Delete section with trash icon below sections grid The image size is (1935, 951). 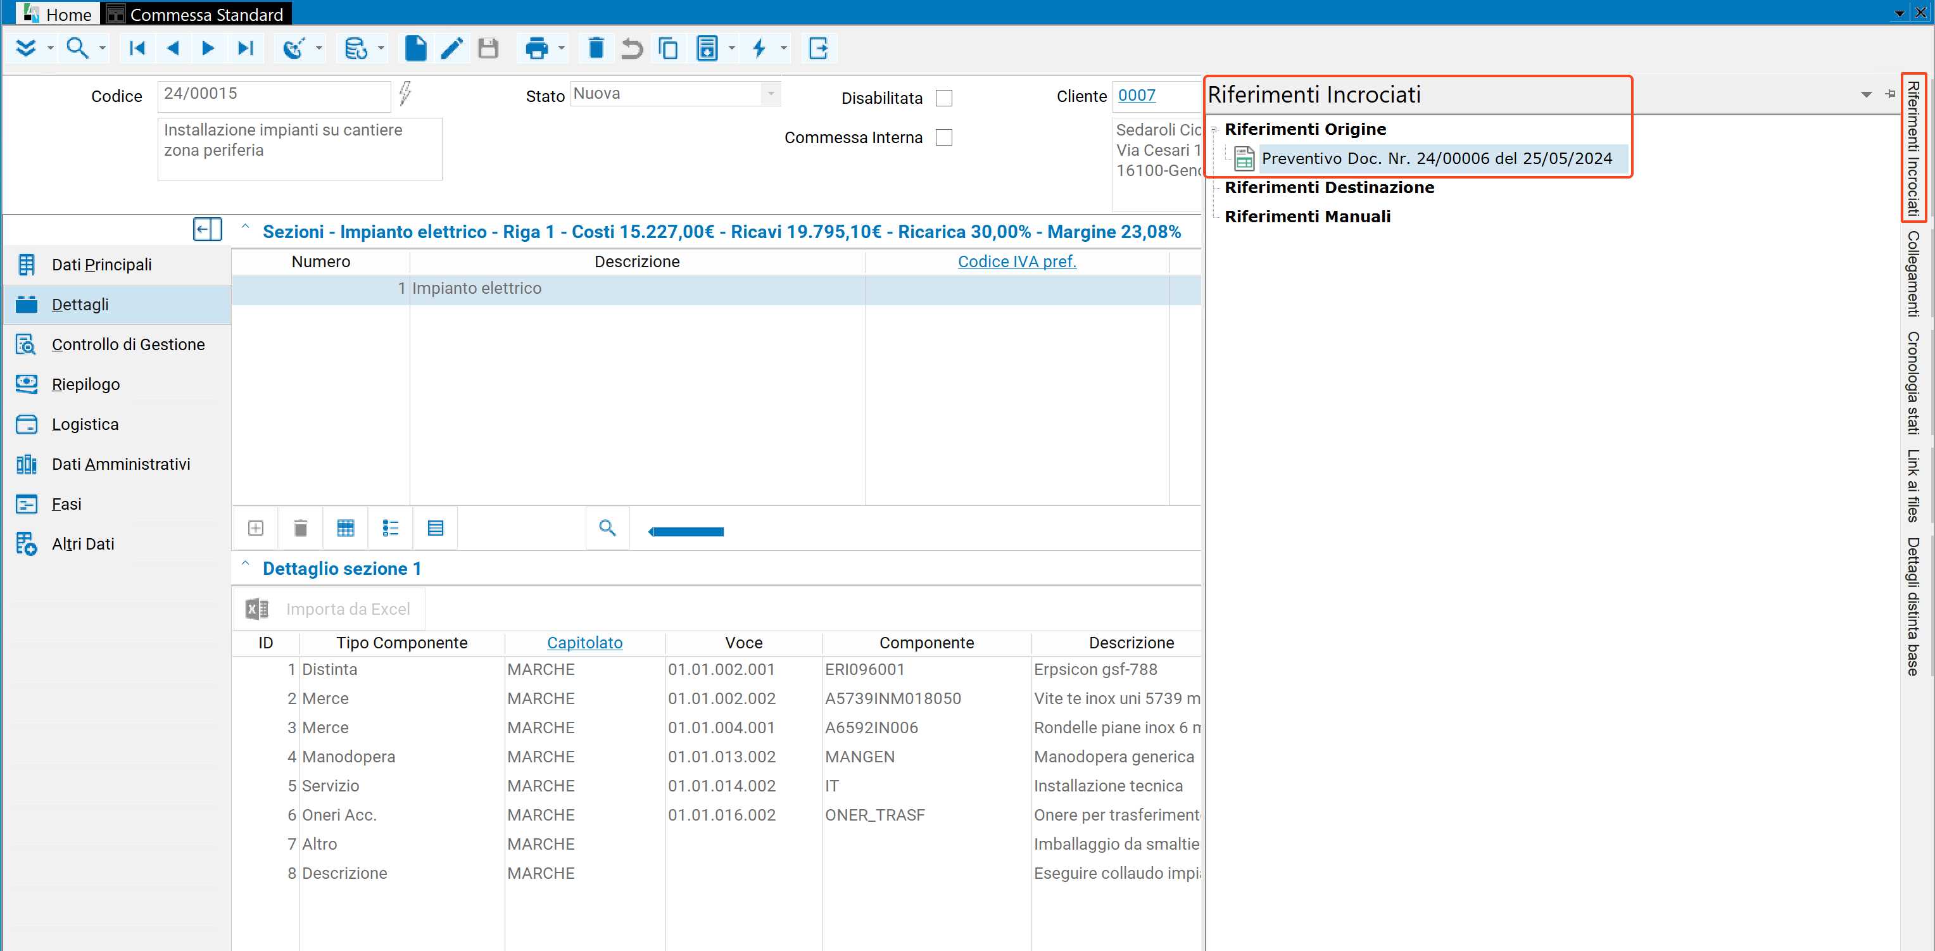coord(301,528)
